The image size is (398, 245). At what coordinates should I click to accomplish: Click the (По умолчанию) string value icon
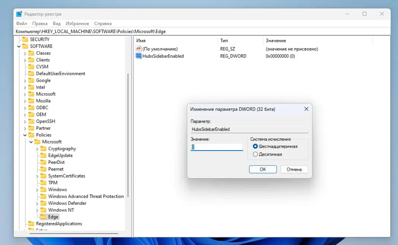click(138, 49)
